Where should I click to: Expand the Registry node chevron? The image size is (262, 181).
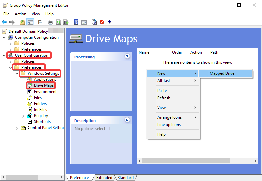23,116
